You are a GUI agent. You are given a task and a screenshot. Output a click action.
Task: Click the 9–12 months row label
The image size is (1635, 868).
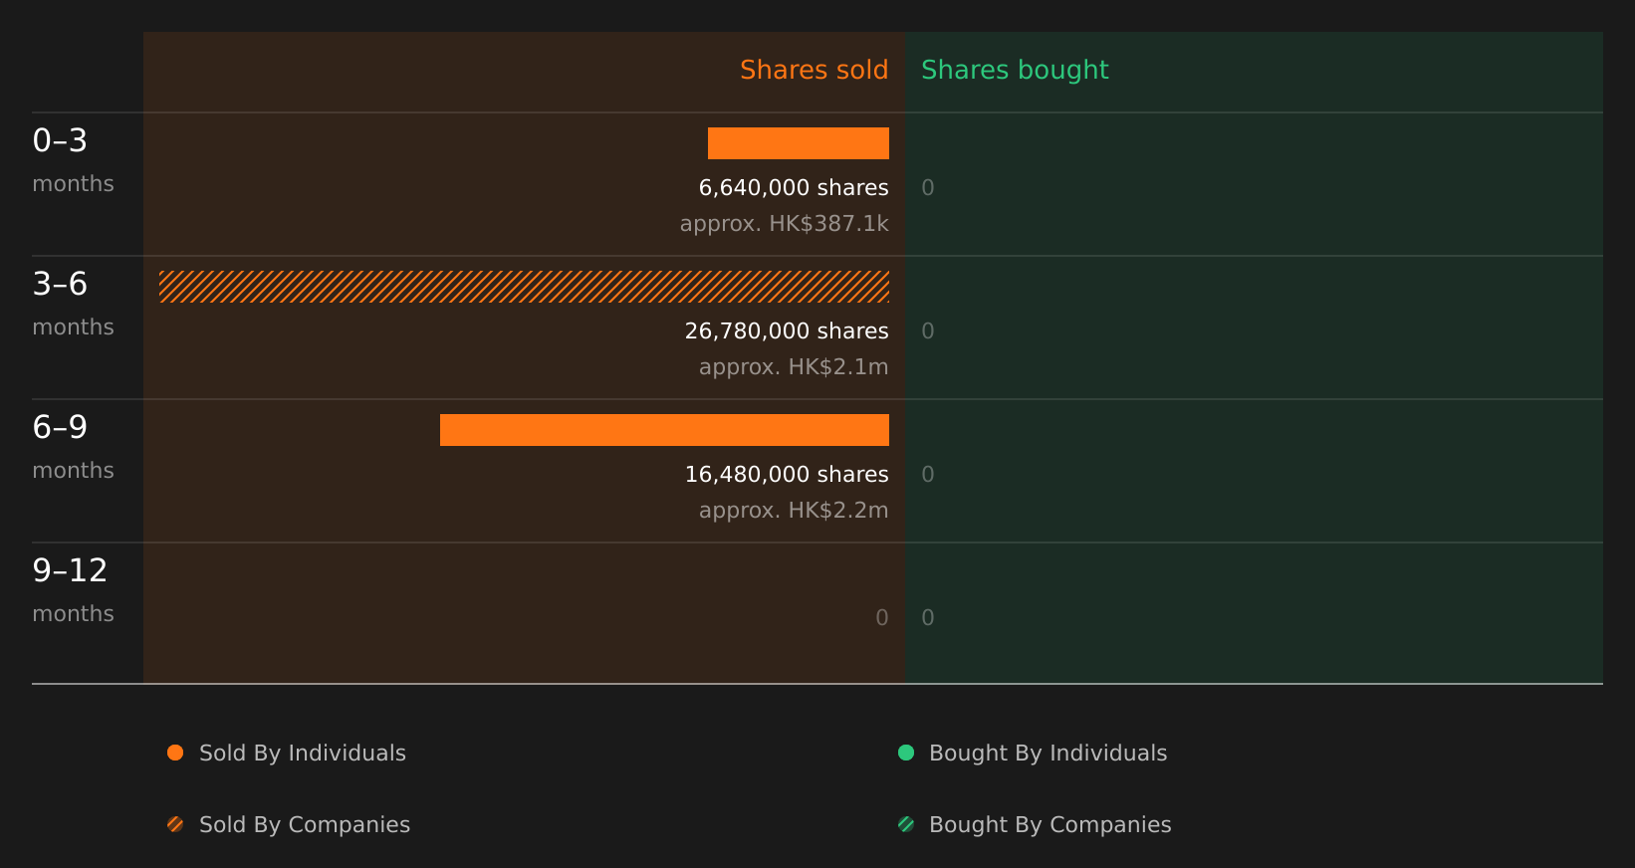click(73, 590)
